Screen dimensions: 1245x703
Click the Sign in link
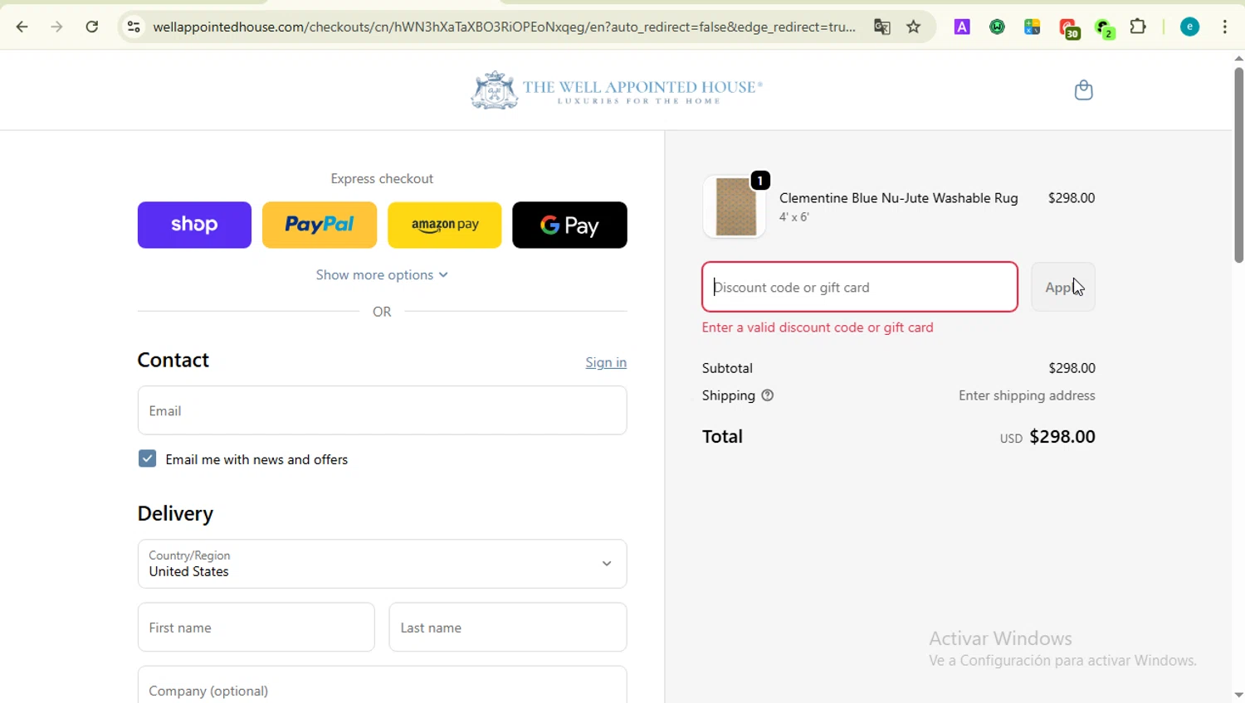606,362
